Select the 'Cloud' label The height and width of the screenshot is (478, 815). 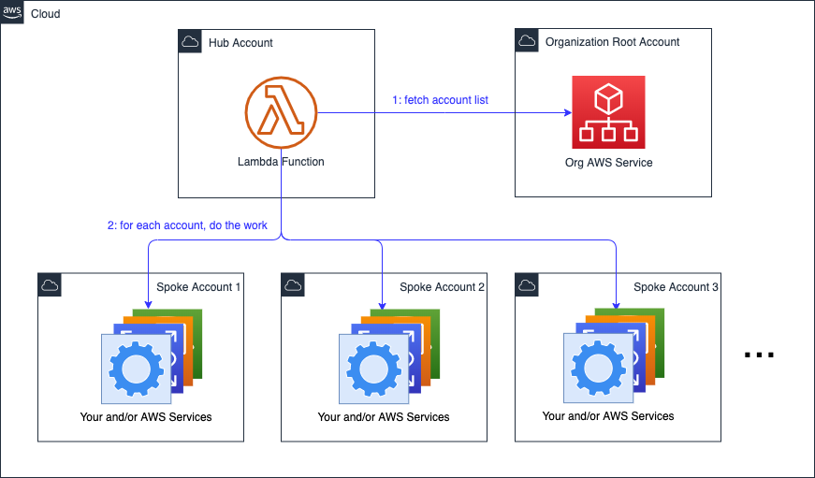[45, 14]
